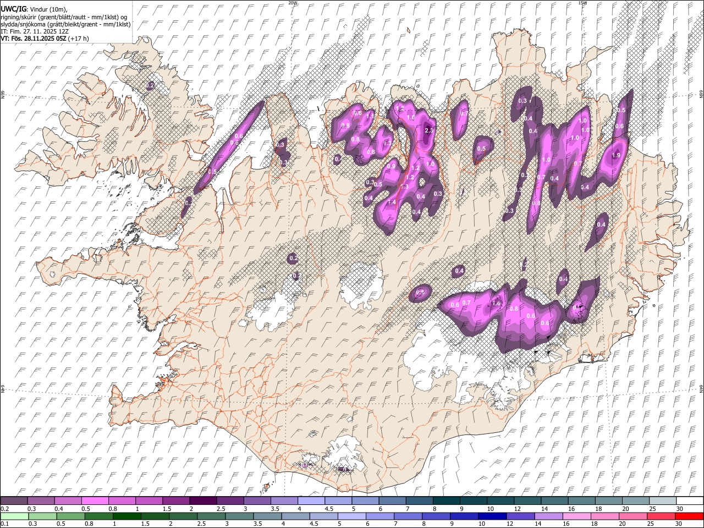Select the bottom legend swatch between 14 and 16
This screenshot has height=528, width=704.
point(548,516)
